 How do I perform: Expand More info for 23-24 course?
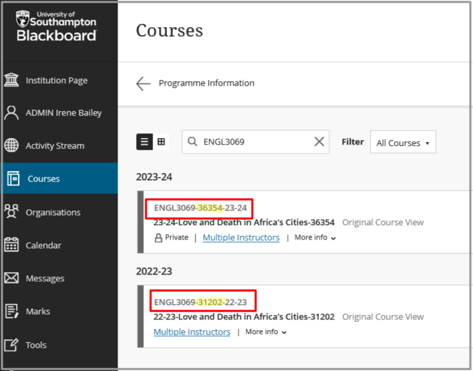[315, 238]
